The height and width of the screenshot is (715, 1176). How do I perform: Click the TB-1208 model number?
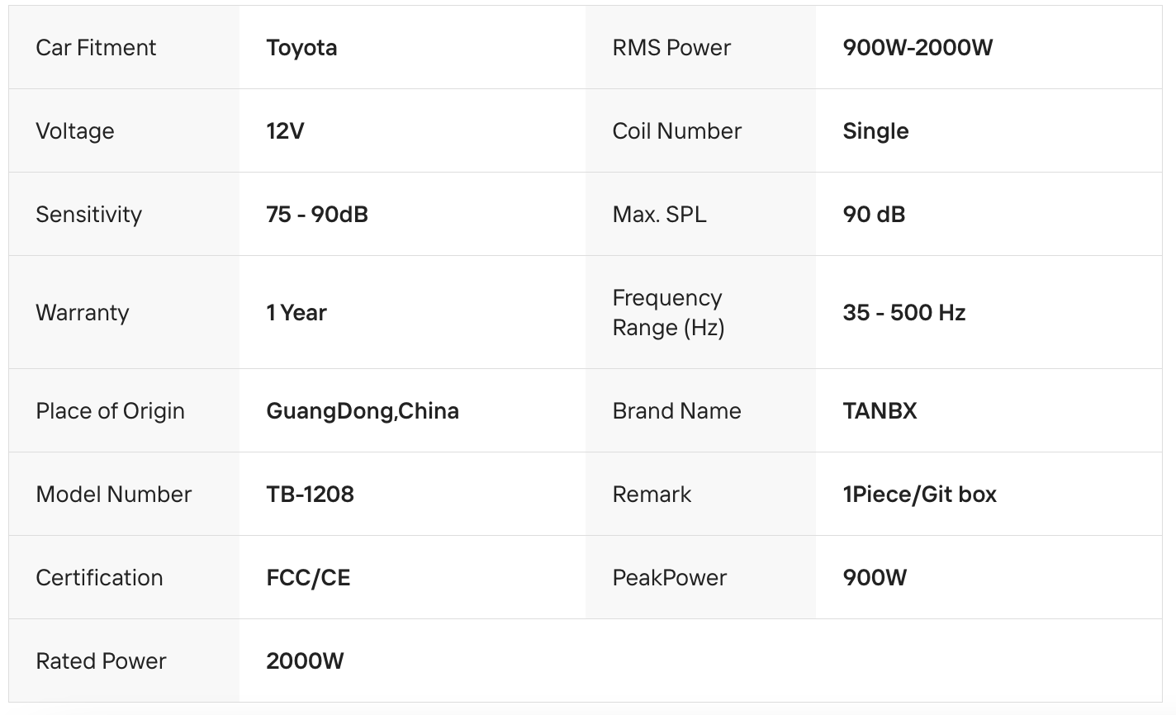pos(310,495)
